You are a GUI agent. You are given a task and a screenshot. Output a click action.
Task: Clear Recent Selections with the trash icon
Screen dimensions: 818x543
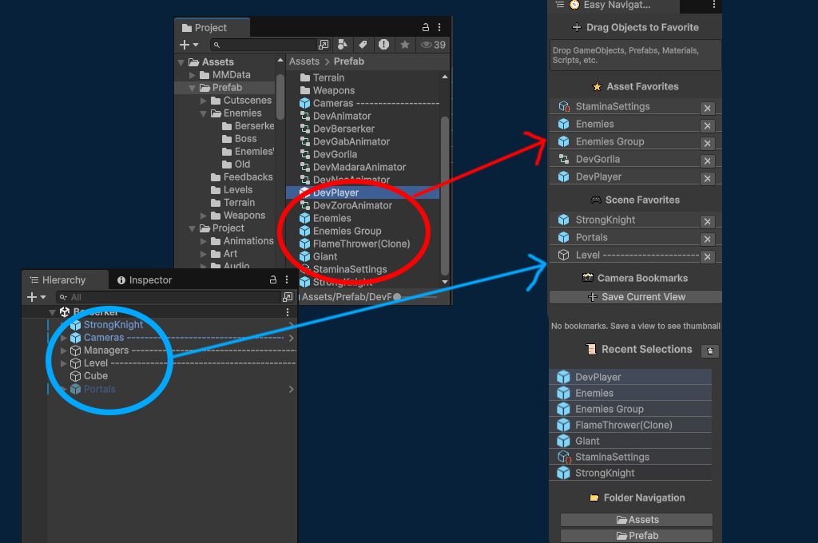[710, 351]
